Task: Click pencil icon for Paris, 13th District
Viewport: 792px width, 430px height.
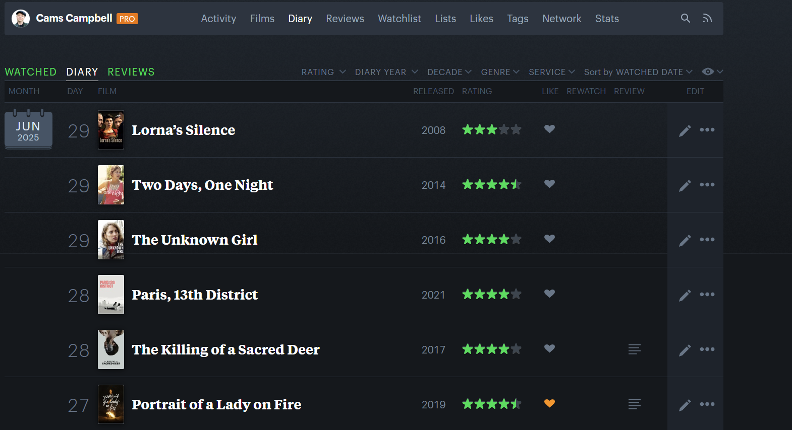Action: (685, 296)
